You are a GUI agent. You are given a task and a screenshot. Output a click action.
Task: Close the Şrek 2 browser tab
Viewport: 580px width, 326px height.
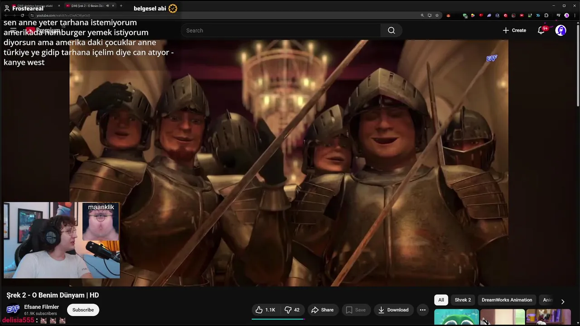[113, 6]
